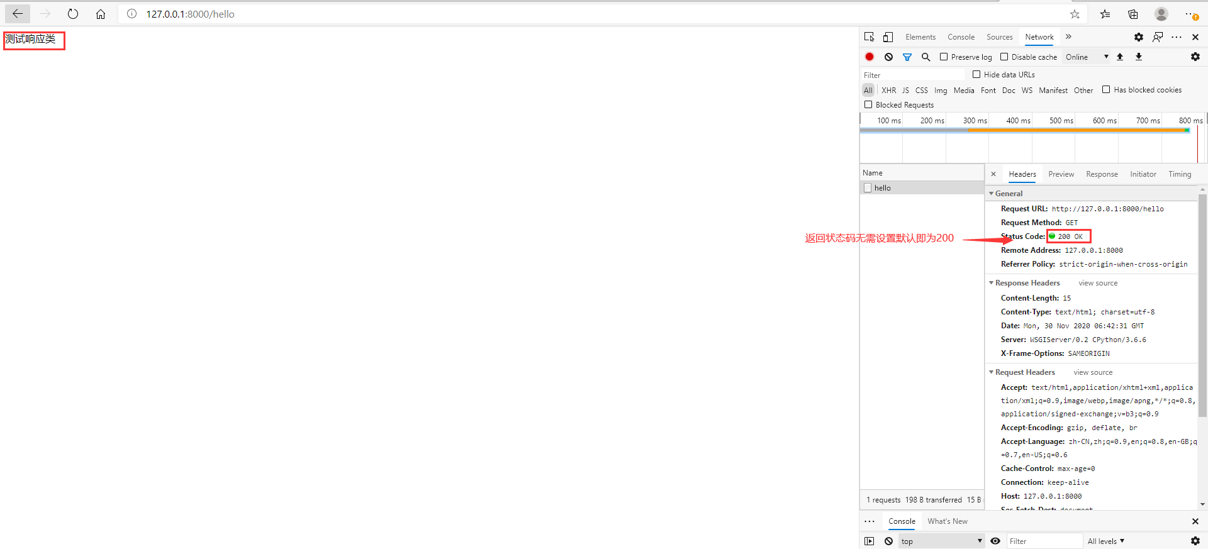The width and height of the screenshot is (1208, 549).
Task: Open the user profile avatar
Action: (x=1161, y=14)
